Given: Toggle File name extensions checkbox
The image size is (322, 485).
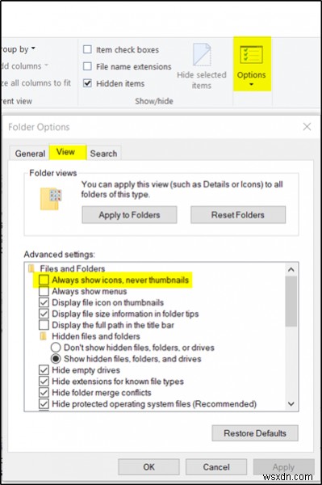Looking at the screenshot, I should click(x=87, y=66).
